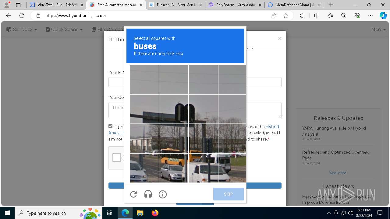Refresh the captcha challenge
The height and width of the screenshot is (219, 390).
(133, 194)
